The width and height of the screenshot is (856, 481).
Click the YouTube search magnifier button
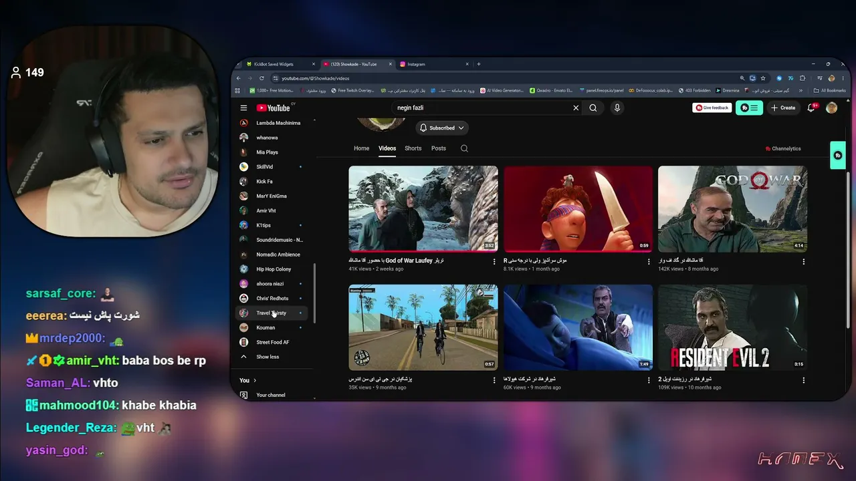[x=593, y=108]
